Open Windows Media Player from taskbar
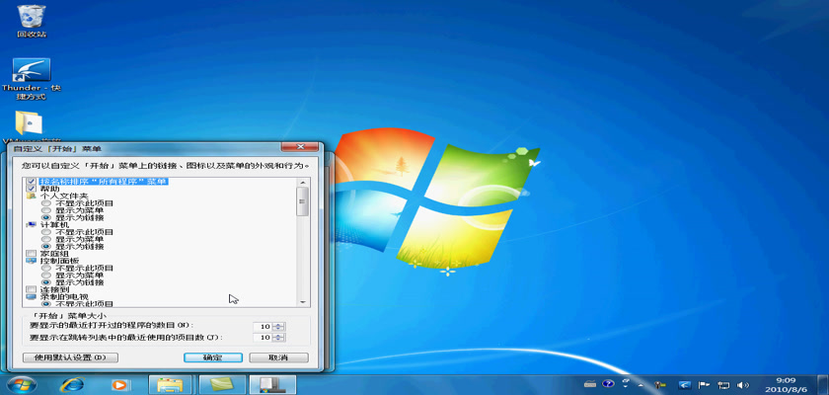The image size is (829, 395). click(x=119, y=384)
